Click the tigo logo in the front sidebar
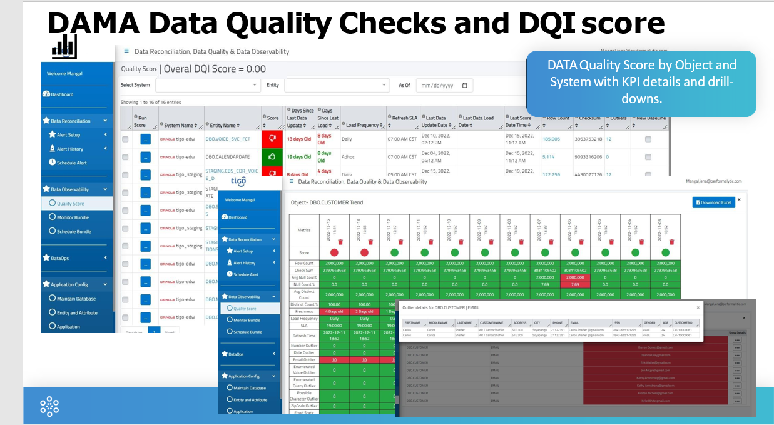Viewport: 774px width, 425px height. 238,181
